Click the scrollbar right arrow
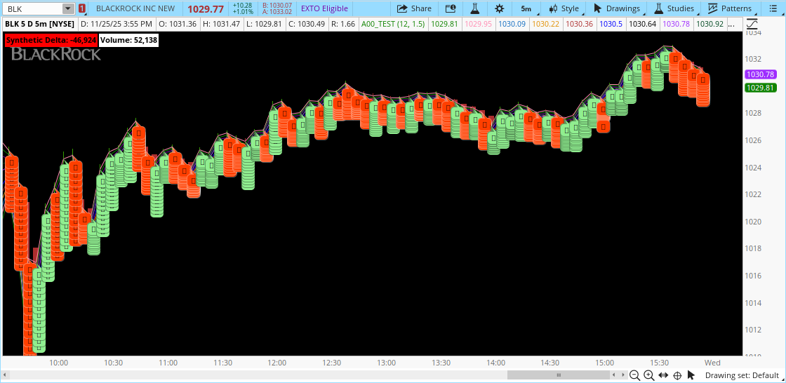 622,375
